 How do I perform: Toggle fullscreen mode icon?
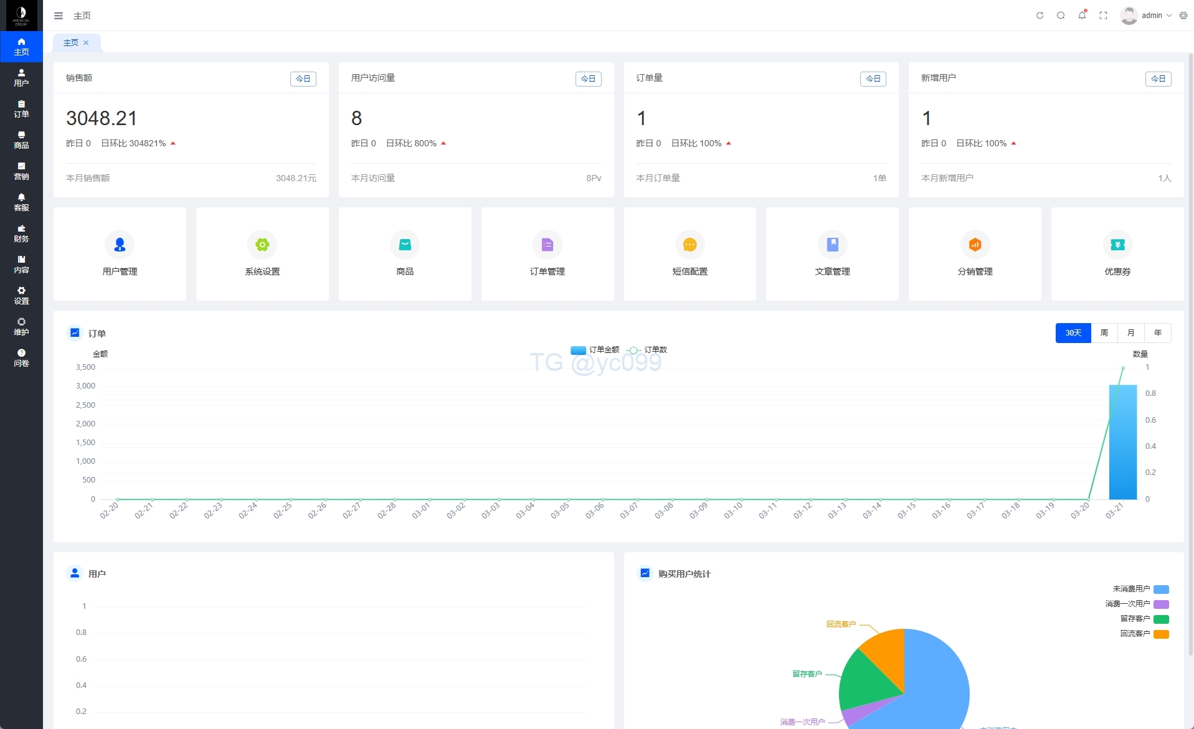point(1103,16)
